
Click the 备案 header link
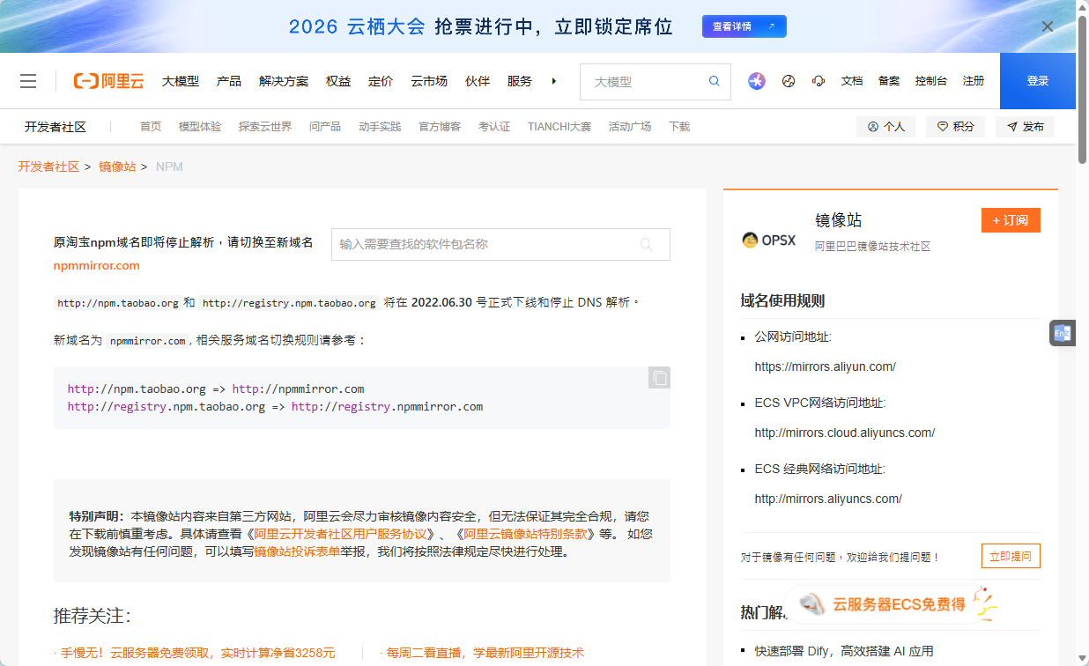click(x=889, y=81)
